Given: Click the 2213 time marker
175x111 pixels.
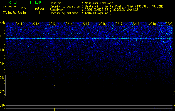Looking at the screenshot, I should click(x=52, y=24).
